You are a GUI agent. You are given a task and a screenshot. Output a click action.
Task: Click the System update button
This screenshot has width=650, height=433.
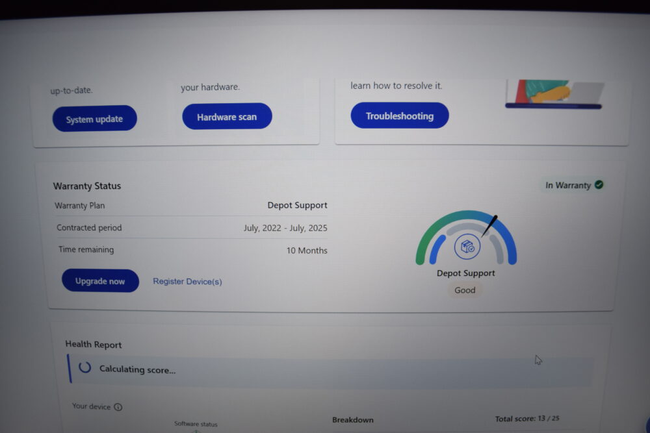(94, 118)
